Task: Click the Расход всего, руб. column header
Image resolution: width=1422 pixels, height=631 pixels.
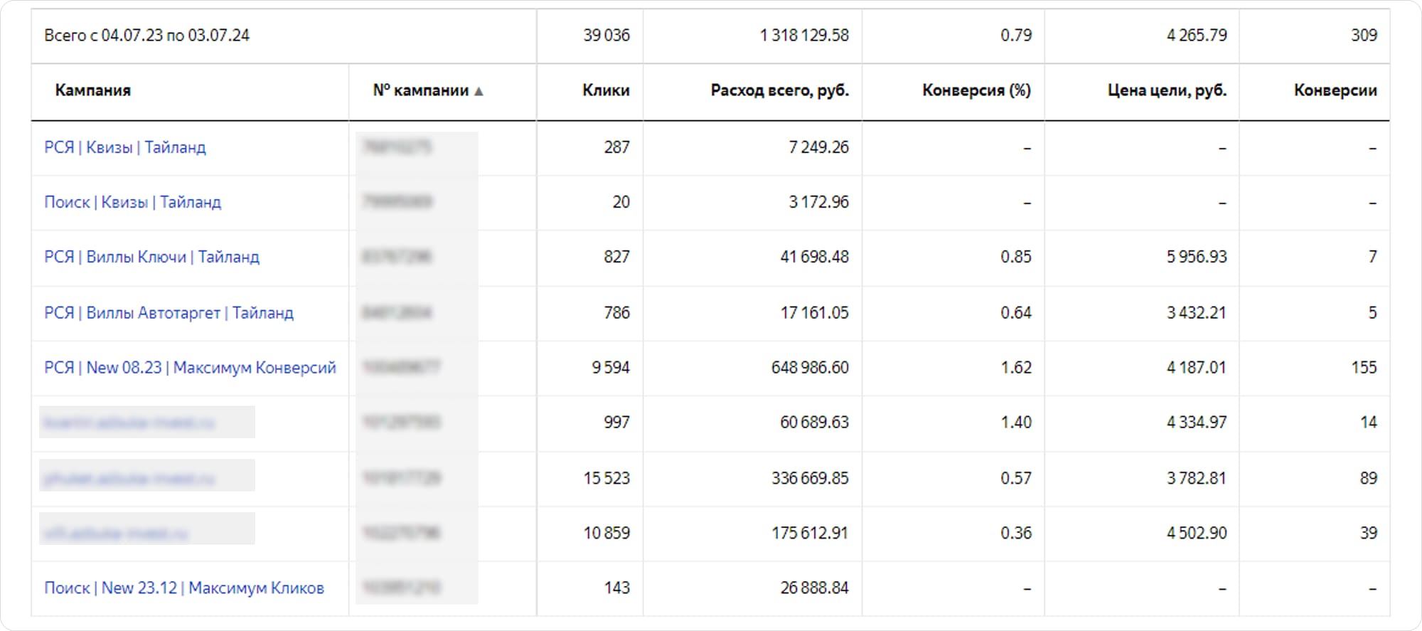Action: pyautogui.click(x=779, y=90)
